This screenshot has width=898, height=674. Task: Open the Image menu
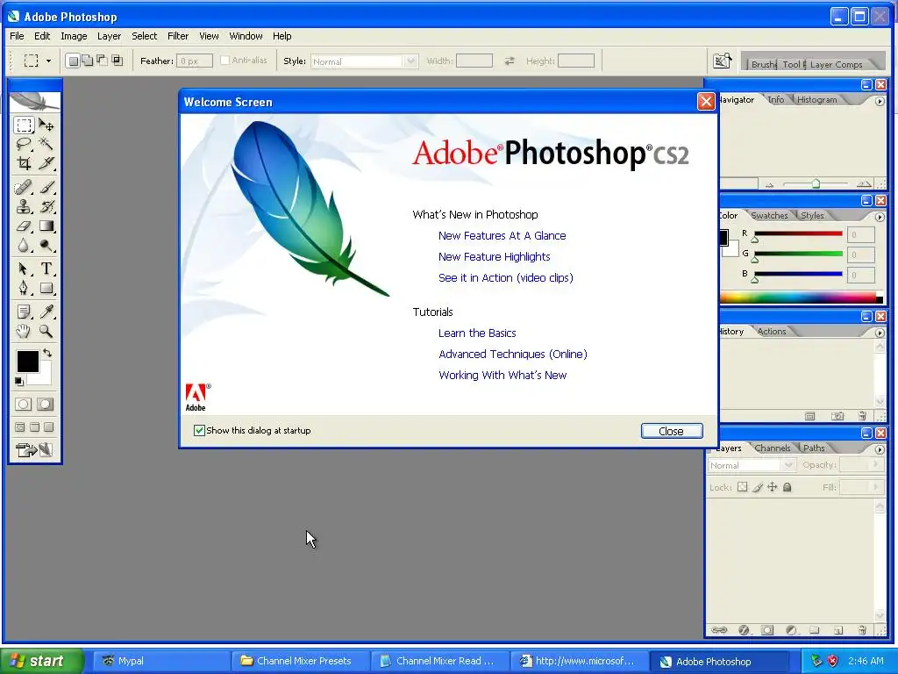[74, 36]
